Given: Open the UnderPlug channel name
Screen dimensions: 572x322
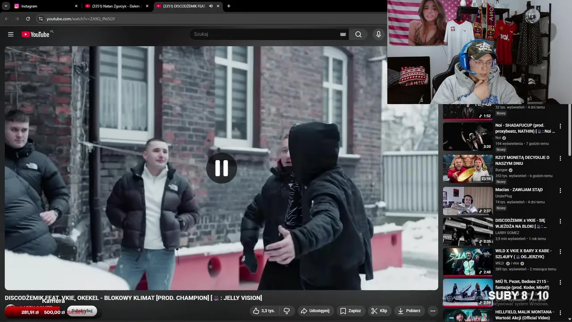Looking at the screenshot, I should click(504, 196).
